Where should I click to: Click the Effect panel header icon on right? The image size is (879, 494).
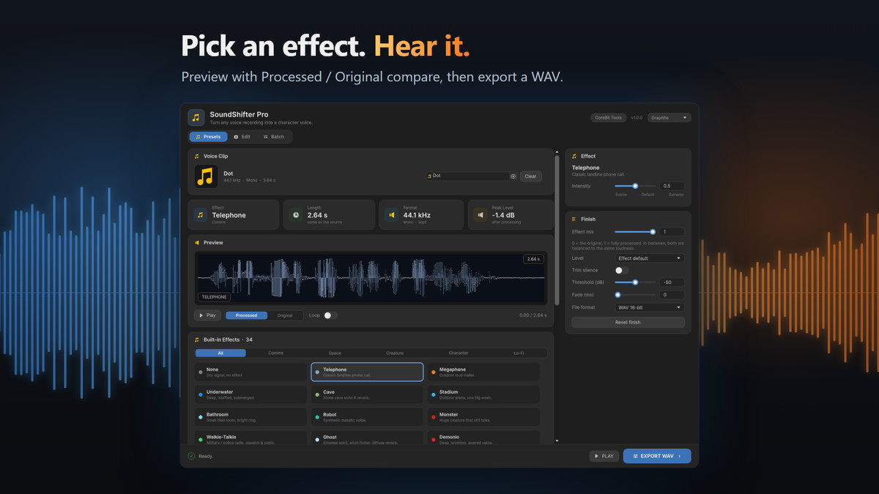[x=574, y=156]
